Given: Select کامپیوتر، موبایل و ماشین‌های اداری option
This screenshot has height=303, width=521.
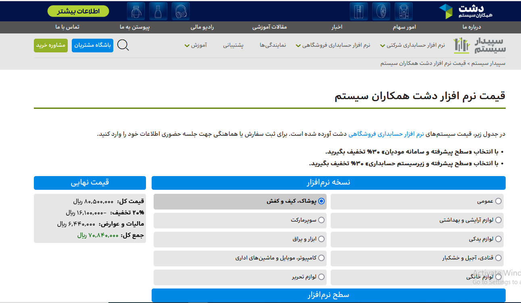Looking at the screenshot, I should (321, 258).
